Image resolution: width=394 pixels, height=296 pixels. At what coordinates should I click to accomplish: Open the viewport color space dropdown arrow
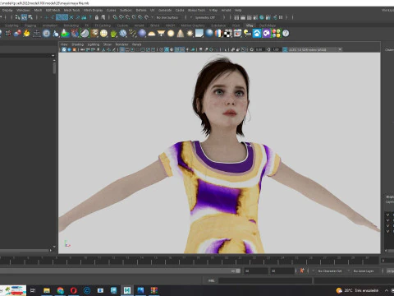[x=340, y=49]
